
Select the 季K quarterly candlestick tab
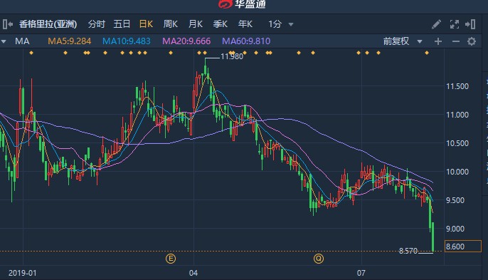[221, 24]
